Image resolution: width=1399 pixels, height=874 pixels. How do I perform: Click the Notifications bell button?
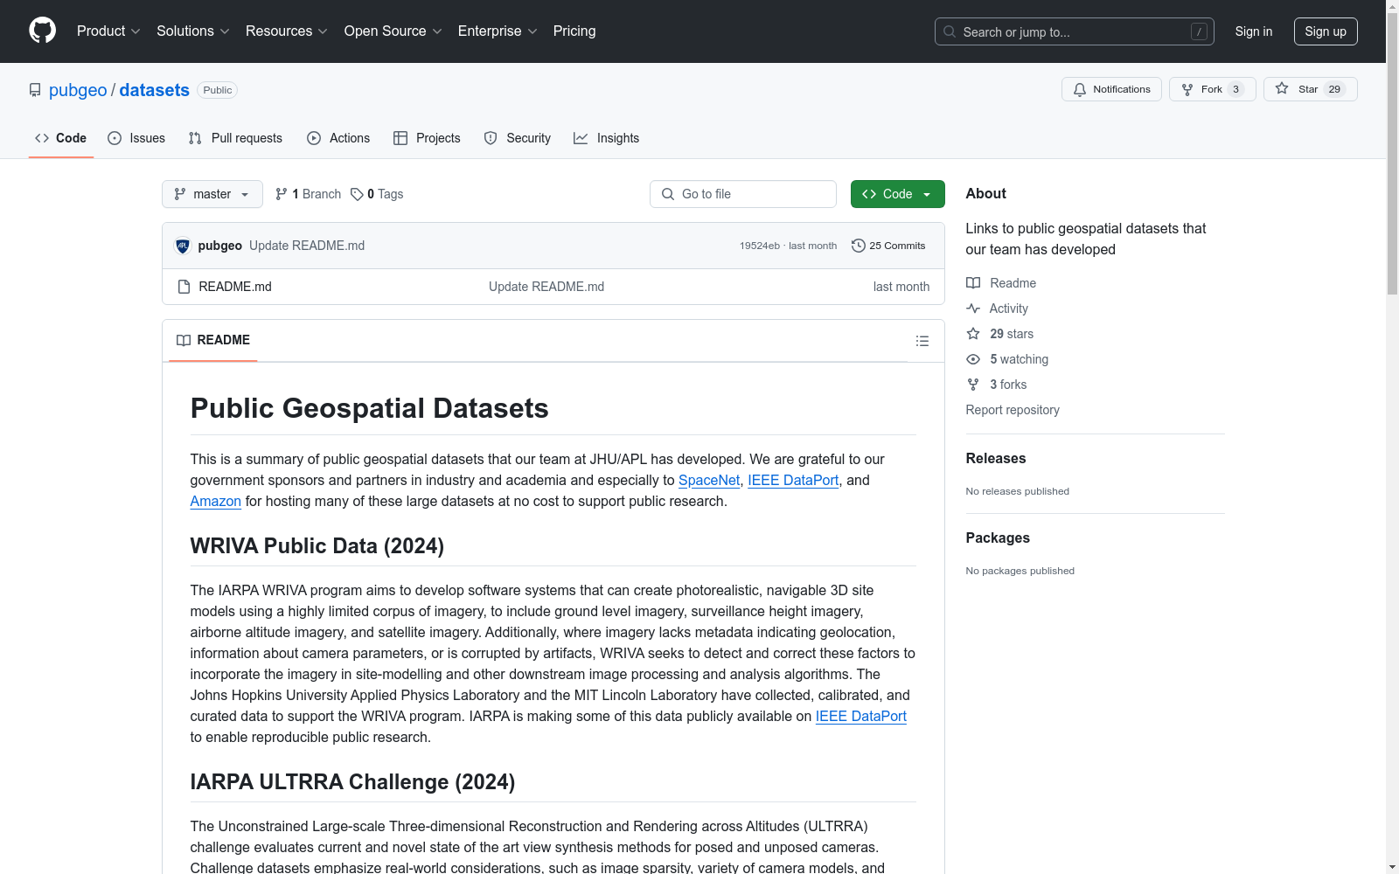pos(1111,89)
